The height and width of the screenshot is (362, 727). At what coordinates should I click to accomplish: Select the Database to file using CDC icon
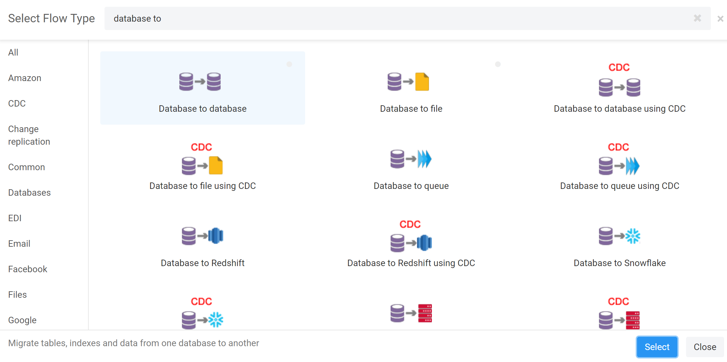202,159
